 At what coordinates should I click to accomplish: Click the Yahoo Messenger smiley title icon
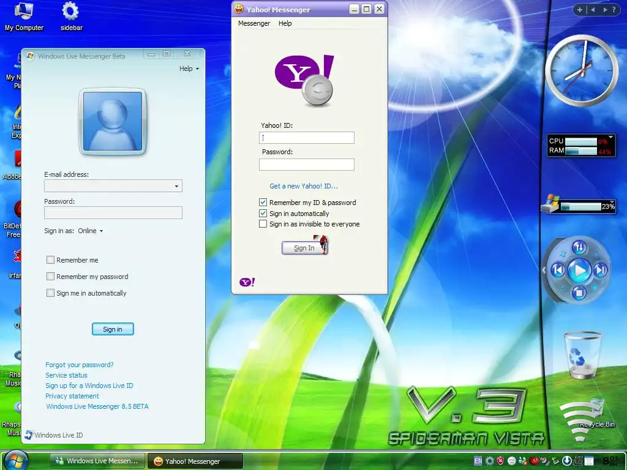pos(239,9)
